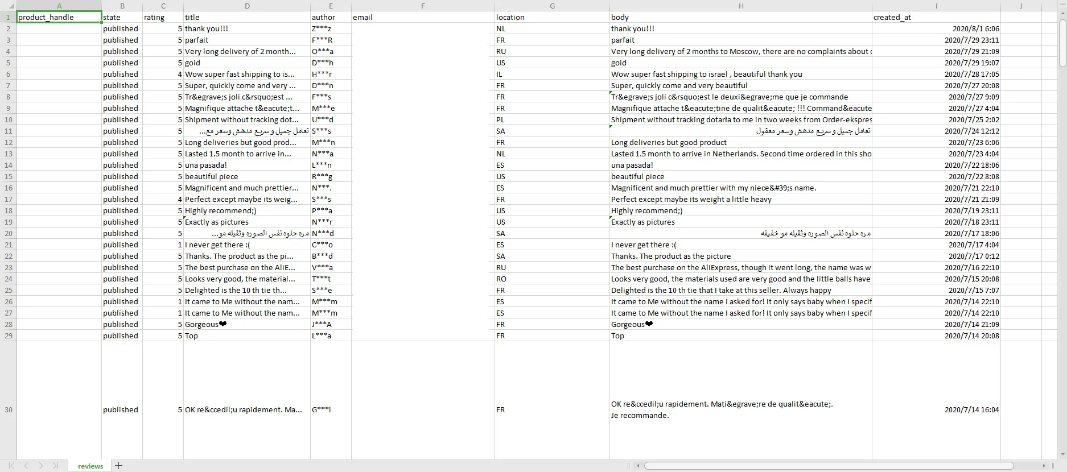Click vertical scrollbar down arrow
The image size is (1067, 472).
pos(1062,454)
